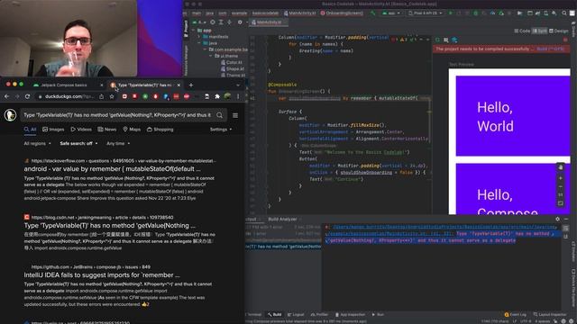Click Build link in compile warning banner
This screenshot has height=324, width=577.
[551, 49]
